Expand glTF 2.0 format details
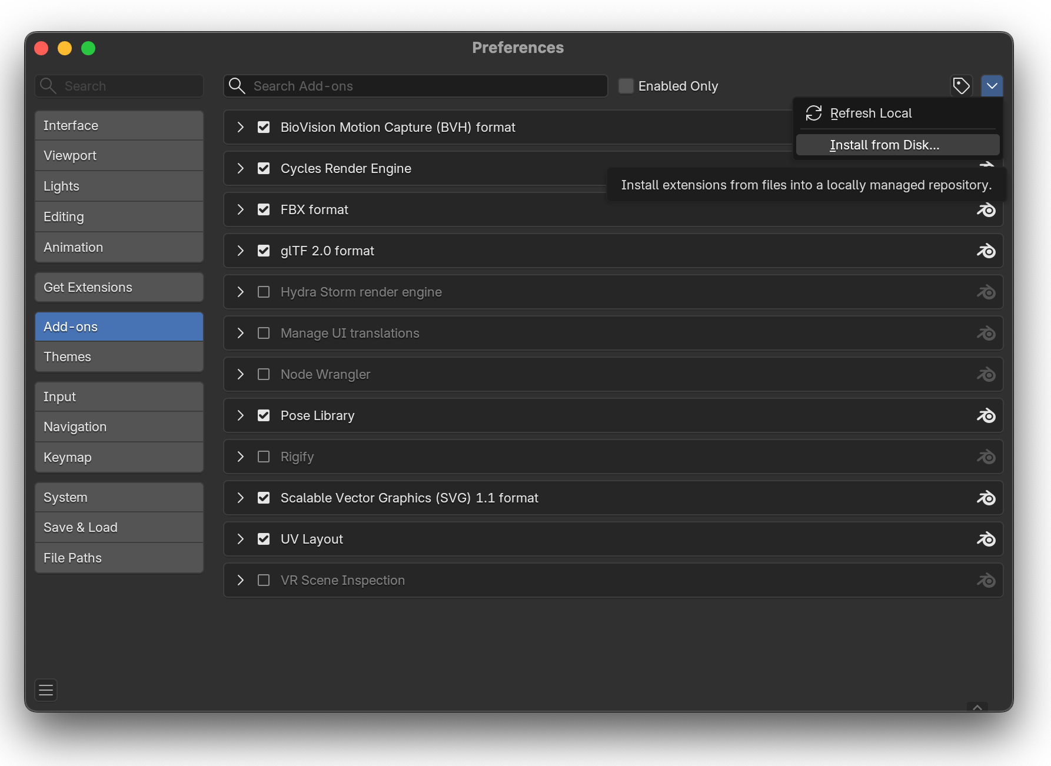Screen dimensions: 1051x766 pyautogui.click(x=240, y=251)
